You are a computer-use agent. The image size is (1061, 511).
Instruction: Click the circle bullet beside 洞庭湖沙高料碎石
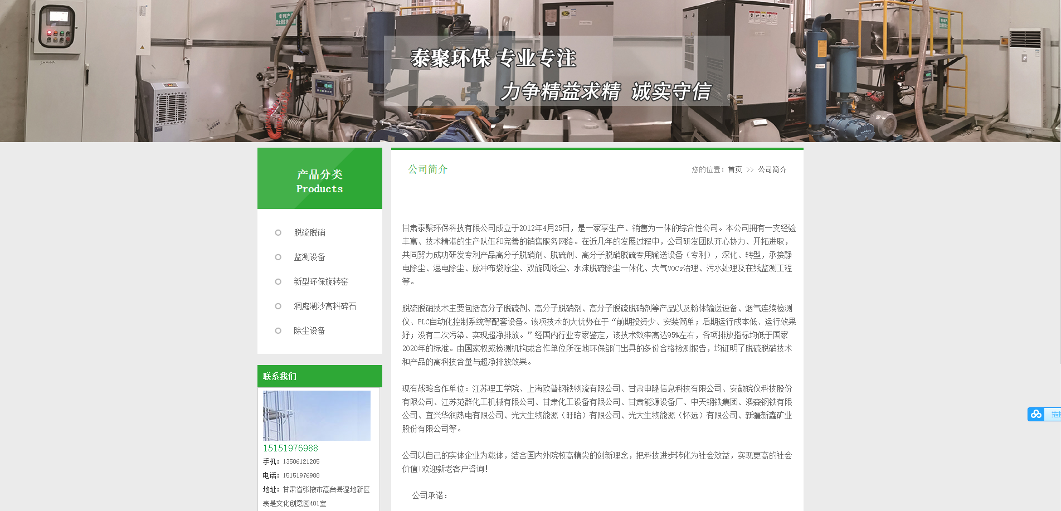tap(278, 306)
